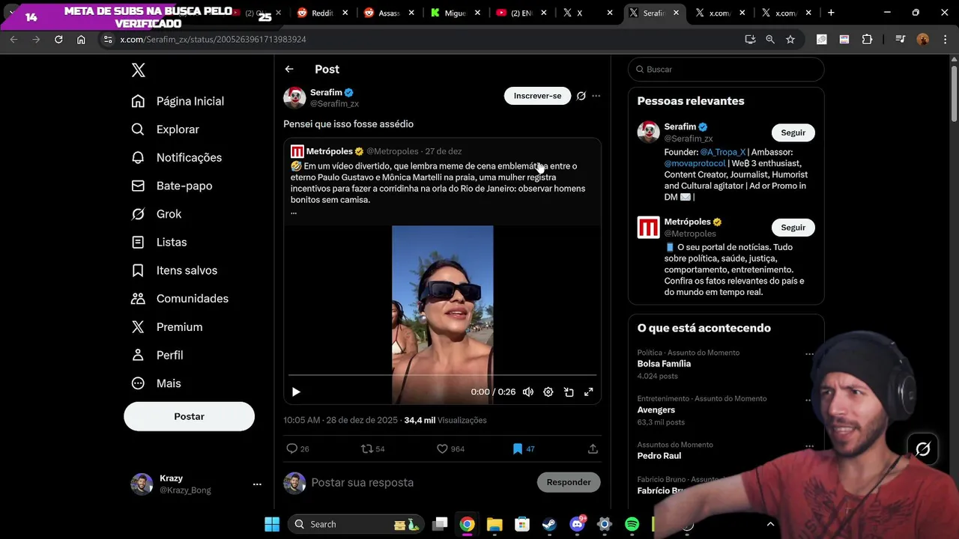
Task: Reload the page in the browser
Action: (58, 39)
